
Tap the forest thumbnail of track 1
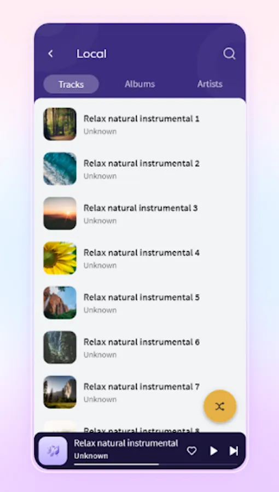tap(60, 124)
